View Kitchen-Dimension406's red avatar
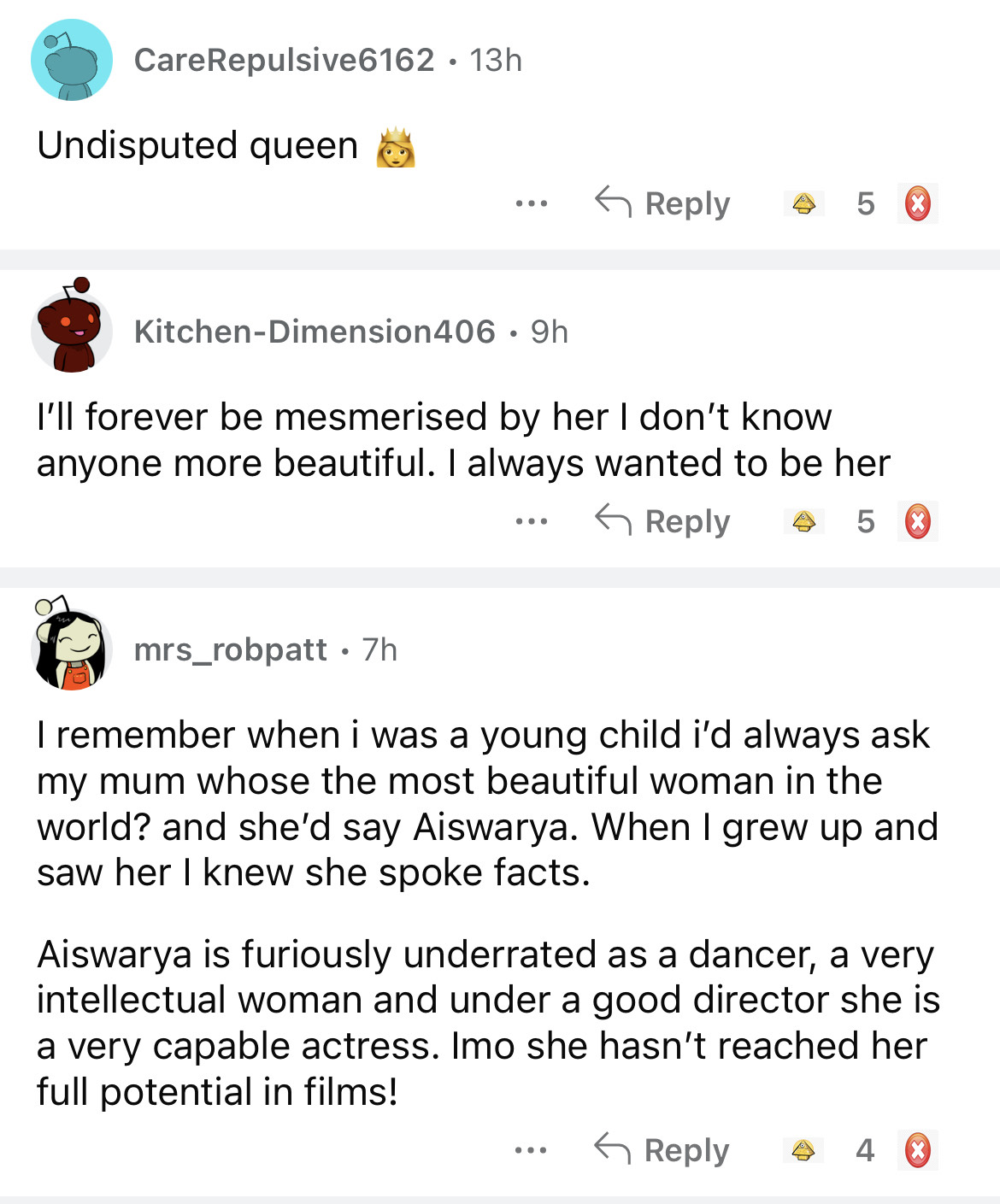 click(72, 328)
